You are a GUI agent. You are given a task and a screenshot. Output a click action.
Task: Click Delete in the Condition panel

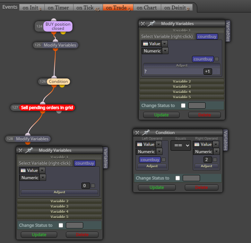pyautogui.click(x=201, y=187)
